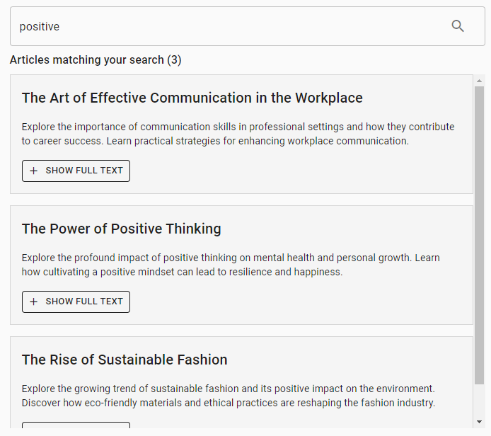
Task: Click the Sustainable Fashion article description text
Action: tap(228, 396)
